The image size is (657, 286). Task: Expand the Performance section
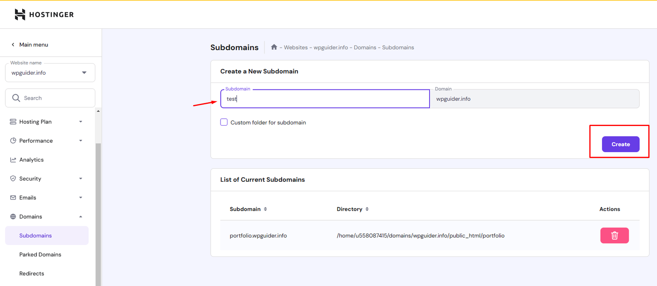[80, 141]
